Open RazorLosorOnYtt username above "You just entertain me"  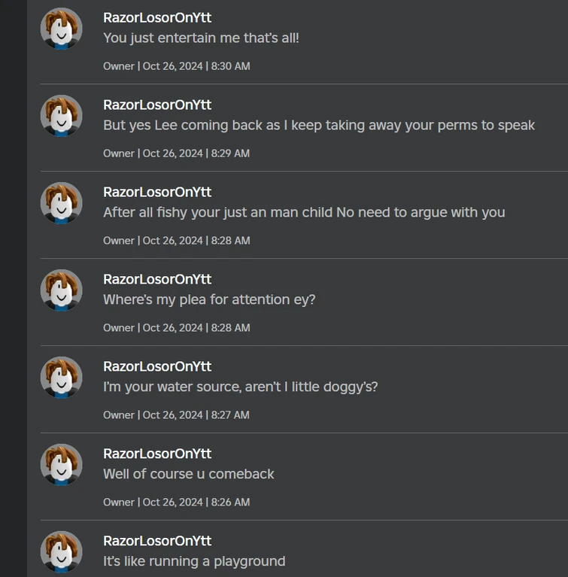tap(157, 17)
